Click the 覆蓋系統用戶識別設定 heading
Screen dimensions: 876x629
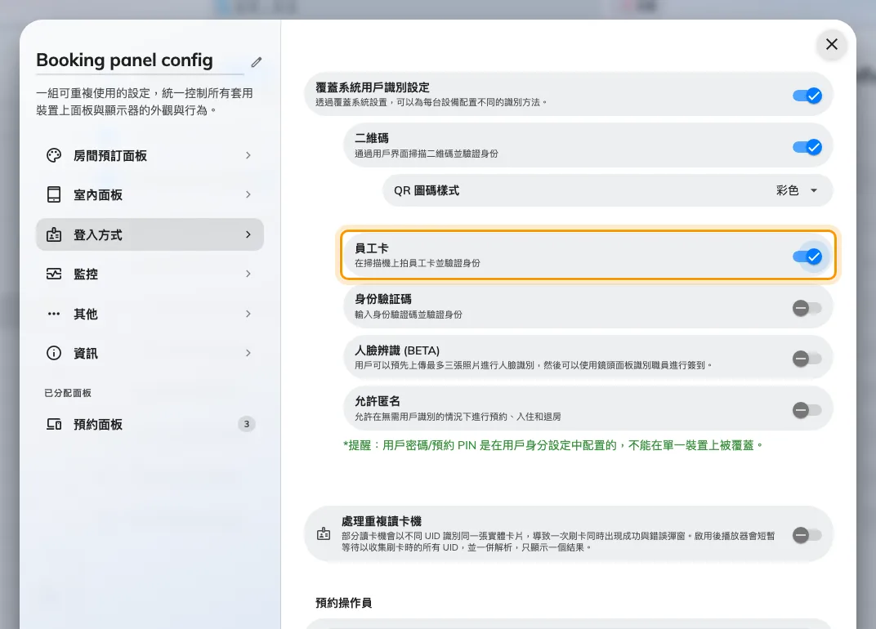coord(373,87)
